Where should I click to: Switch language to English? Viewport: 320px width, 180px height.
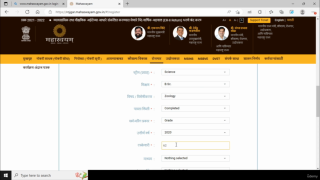pos(279,20)
